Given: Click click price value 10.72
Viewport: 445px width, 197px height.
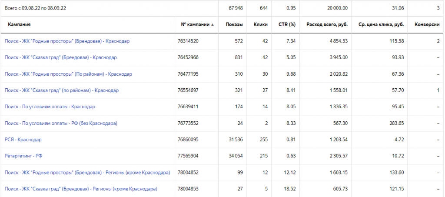Looking at the screenshot, I should coord(399,156).
